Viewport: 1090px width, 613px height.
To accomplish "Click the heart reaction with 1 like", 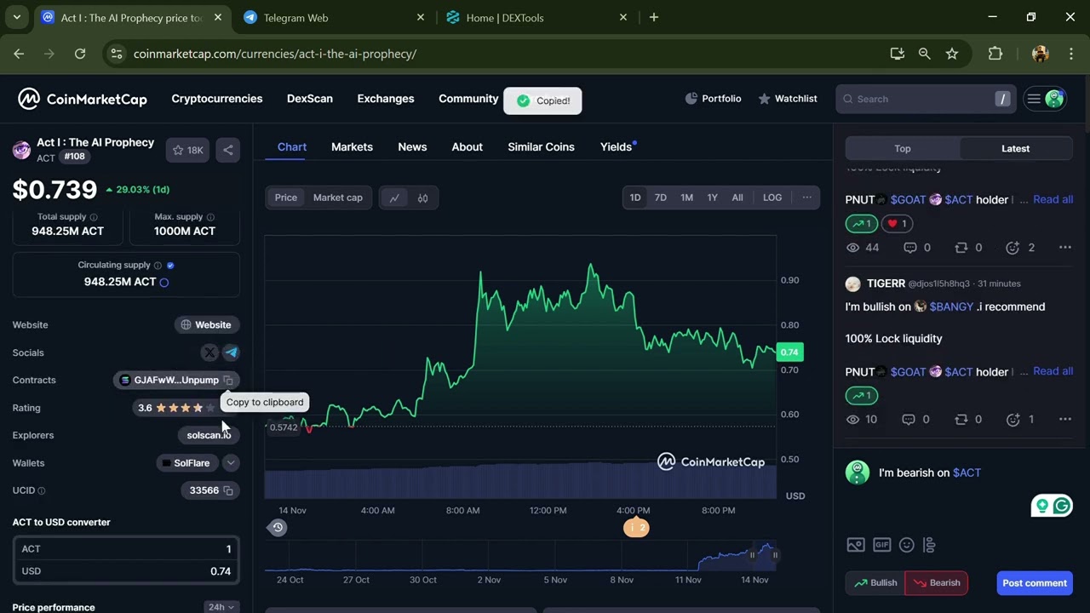I will [897, 224].
